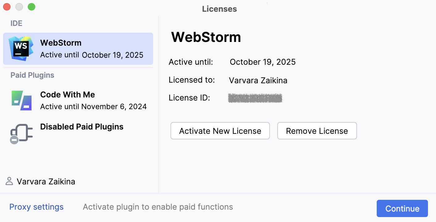The height and width of the screenshot is (222, 436).
Task: Open Proxy settings link
Action: 36,207
